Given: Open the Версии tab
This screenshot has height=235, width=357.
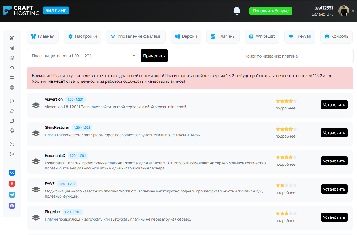Looking at the screenshot, I should 186,36.
